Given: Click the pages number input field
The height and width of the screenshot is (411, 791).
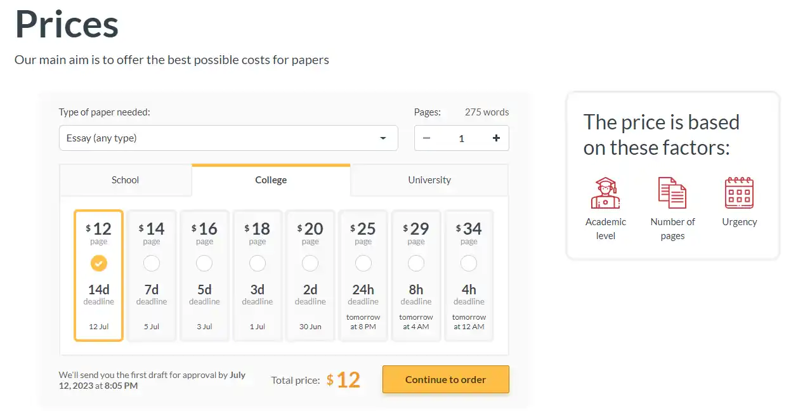Looking at the screenshot, I should [461, 138].
